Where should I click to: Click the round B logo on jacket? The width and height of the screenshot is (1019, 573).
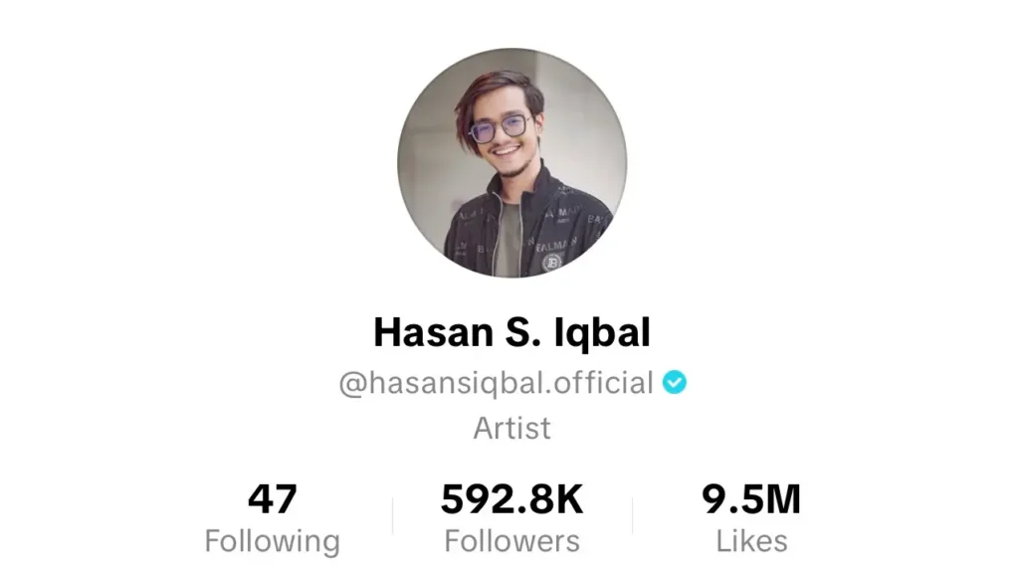pyautogui.click(x=551, y=262)
